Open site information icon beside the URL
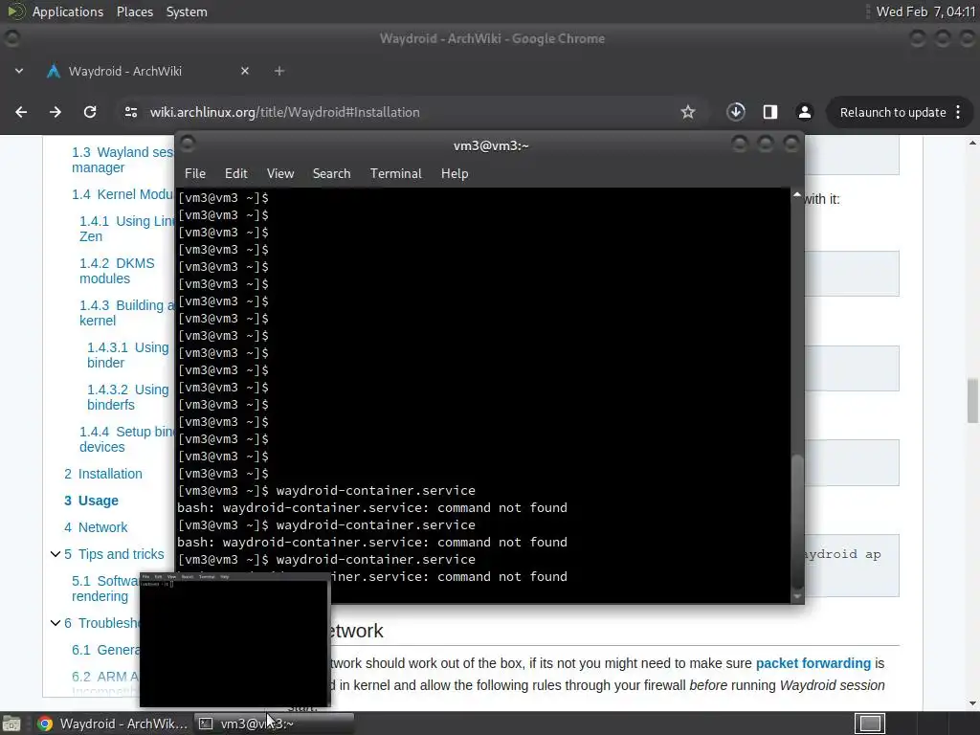The width and height of the screenshot is (980, 735). (130, 112)
